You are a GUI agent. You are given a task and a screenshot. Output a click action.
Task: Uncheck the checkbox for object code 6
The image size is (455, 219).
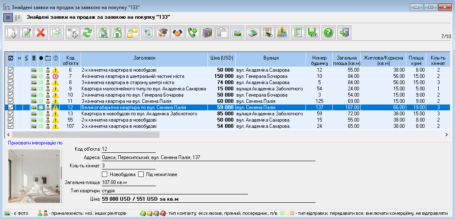11,70
